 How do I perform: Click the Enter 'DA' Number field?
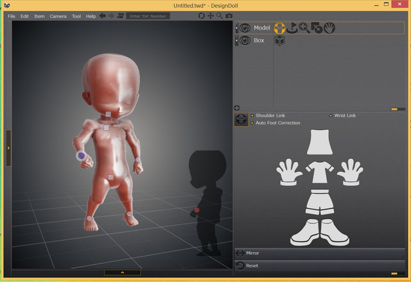pyautogui.click(x=148, y=16)
